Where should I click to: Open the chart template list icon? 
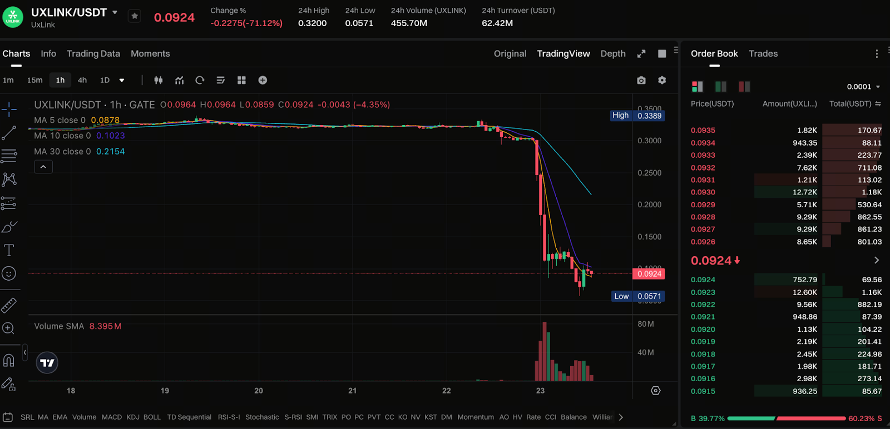coord(221,80)
